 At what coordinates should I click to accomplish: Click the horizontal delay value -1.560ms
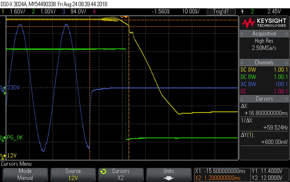point(161,11)
